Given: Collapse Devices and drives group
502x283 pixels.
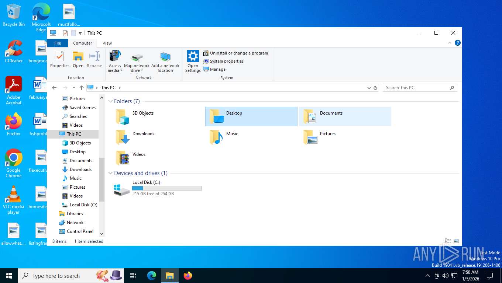Looking at the screenshot, I should (110, 173).
